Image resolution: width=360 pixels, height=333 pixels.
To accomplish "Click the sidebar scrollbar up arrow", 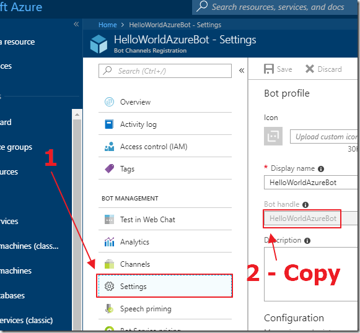I will tap(77, 115).
